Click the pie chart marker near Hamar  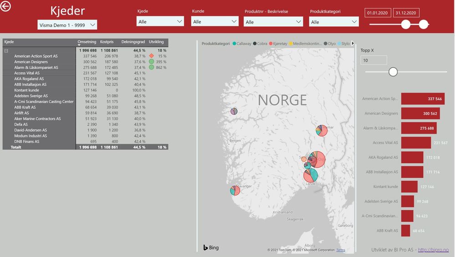(x=322, y=130)
